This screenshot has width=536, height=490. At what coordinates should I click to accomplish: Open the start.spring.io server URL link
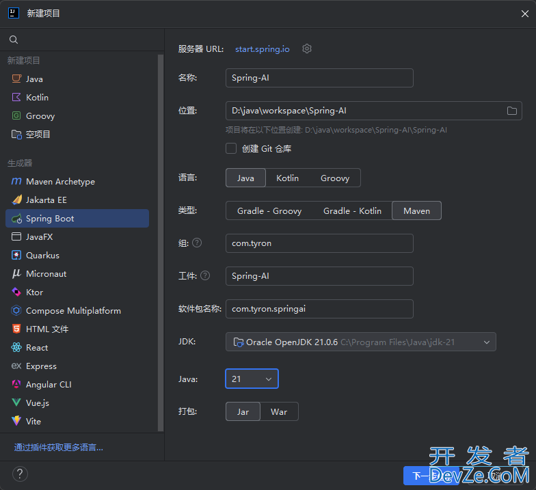[263, 49]
